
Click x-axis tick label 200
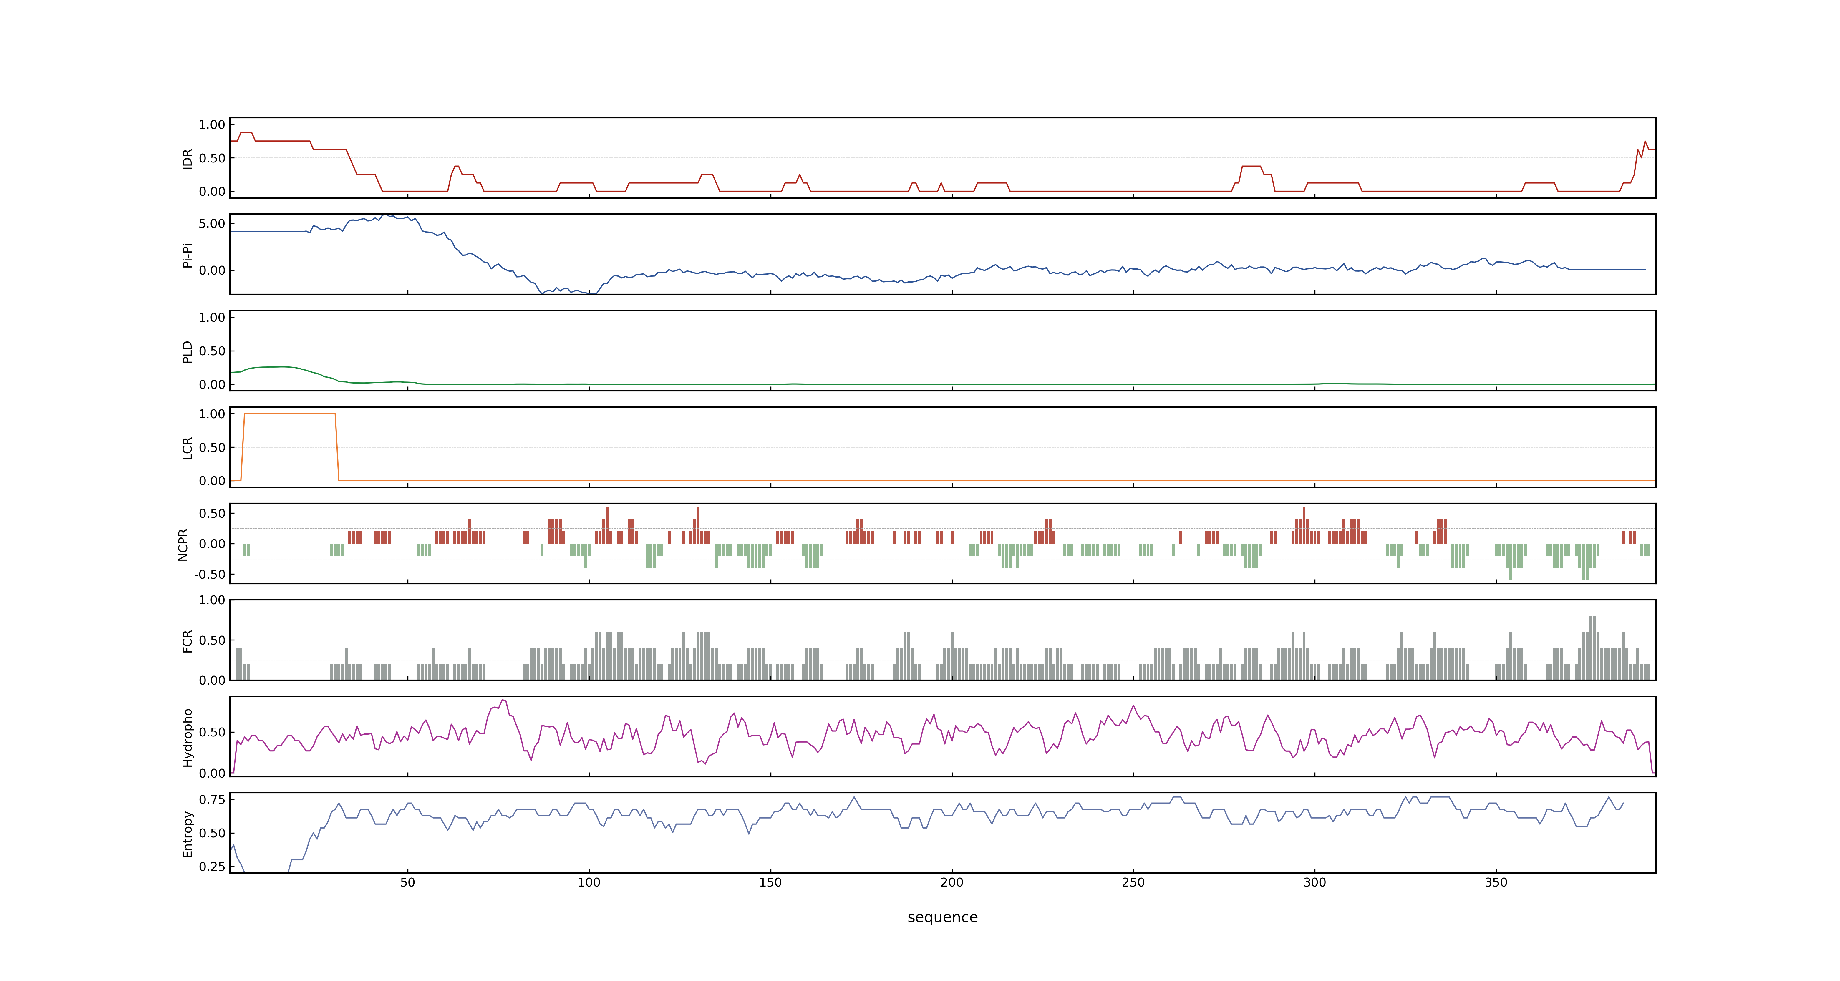[x=952, y=882]
